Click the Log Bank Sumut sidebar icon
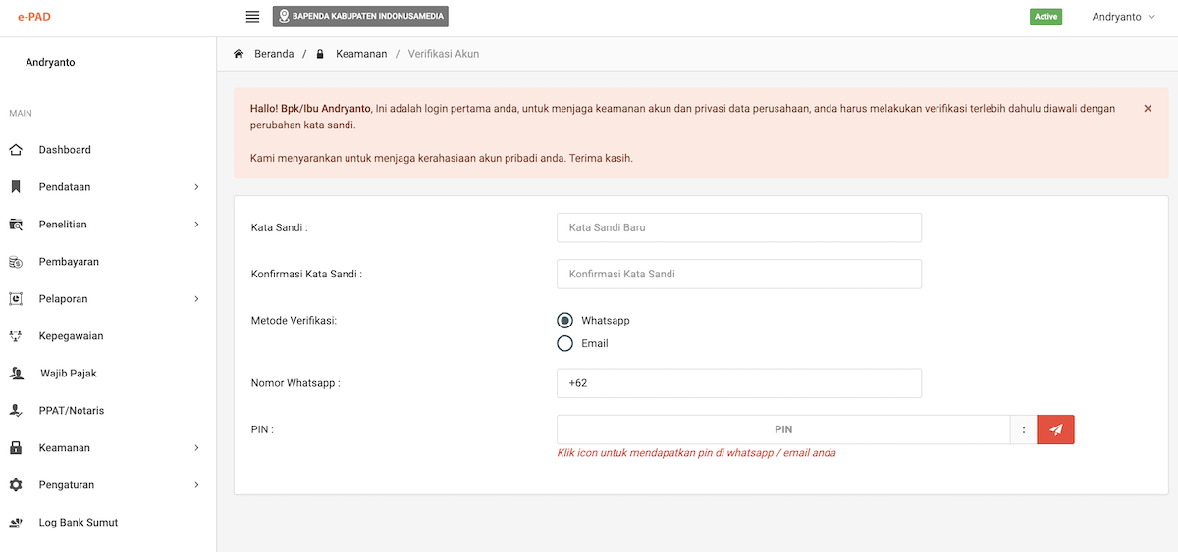Image resolution: width=1178 pixels, height=552 pixels. click(16, 523)
